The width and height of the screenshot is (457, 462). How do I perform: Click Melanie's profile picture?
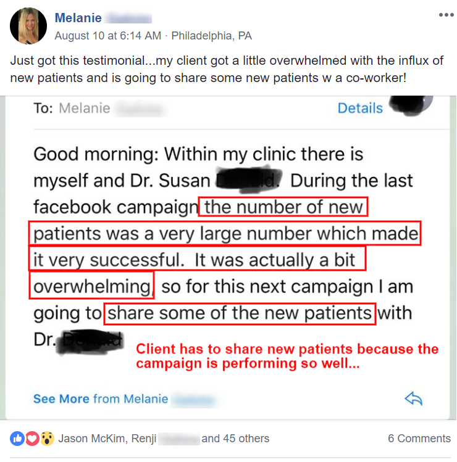point(28,26)
